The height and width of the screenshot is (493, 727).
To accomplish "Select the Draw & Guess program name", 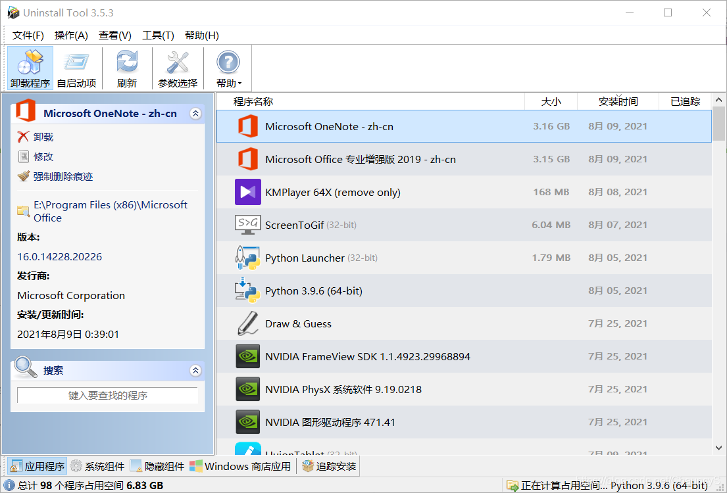I will 298,324.
